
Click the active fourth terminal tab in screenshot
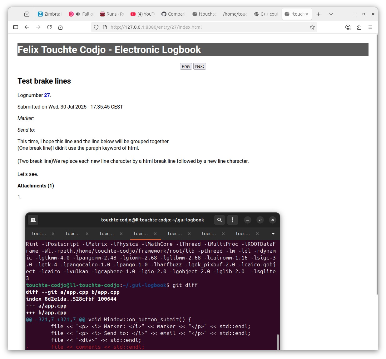click(145, 234)
